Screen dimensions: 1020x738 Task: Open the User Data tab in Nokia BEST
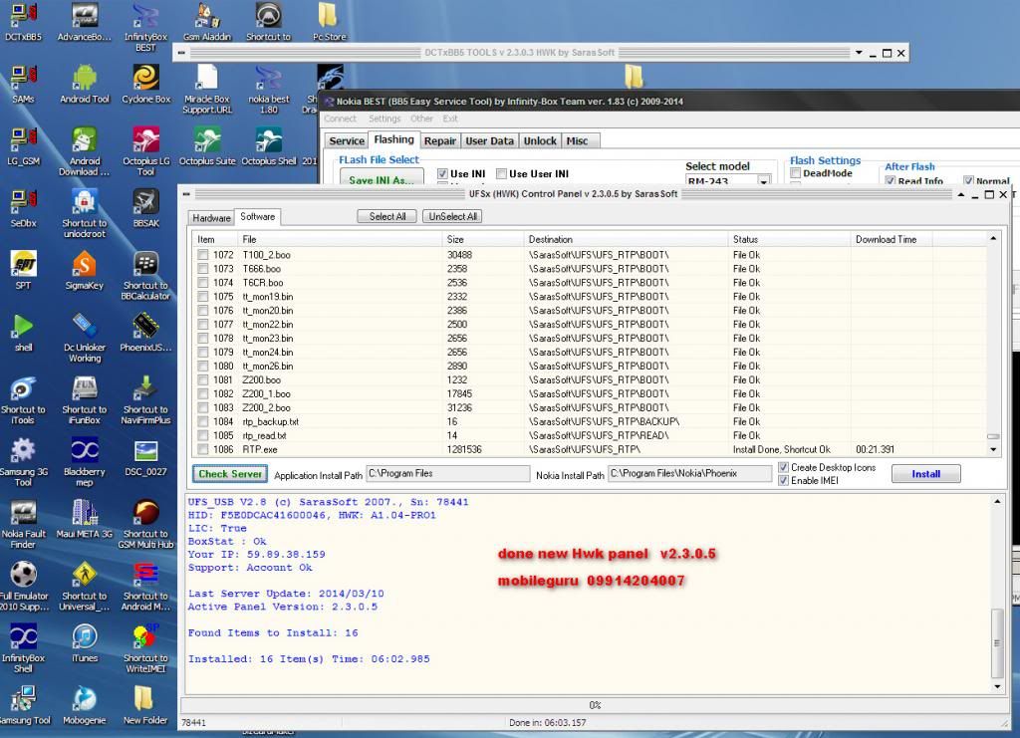click(490, 141)
